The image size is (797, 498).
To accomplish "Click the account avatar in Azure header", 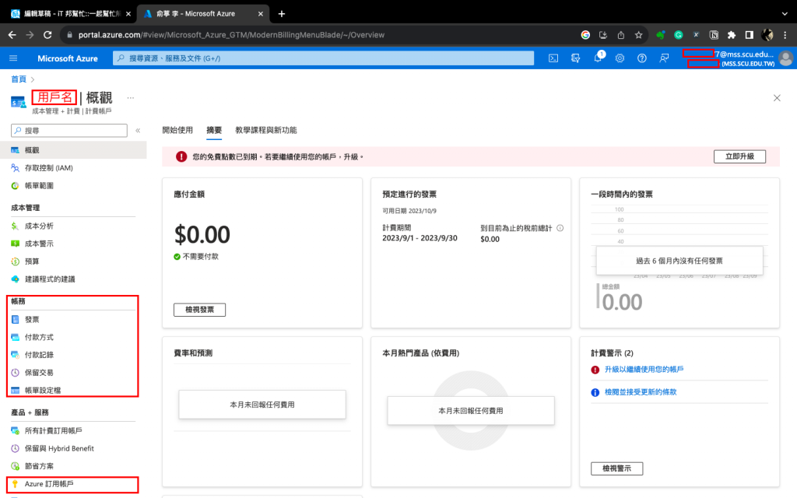I will pyautogui.click(x=786, y=58).
